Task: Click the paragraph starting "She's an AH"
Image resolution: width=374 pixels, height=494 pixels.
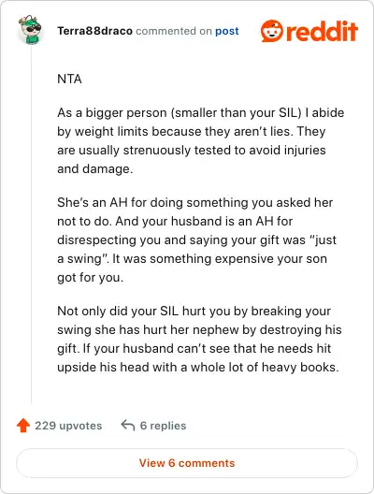Action: [196, 240]
